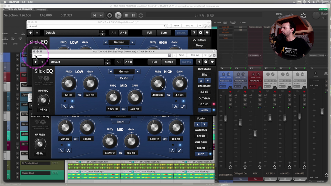Click Param button in KICK FX window

point(181,55)
